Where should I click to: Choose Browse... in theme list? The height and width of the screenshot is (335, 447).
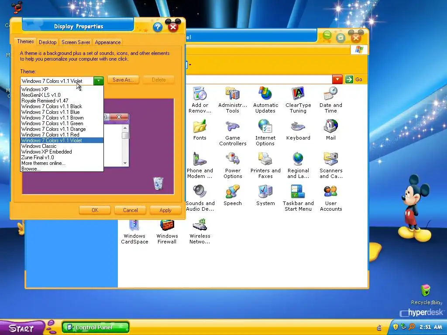click(x=62, y=169)
